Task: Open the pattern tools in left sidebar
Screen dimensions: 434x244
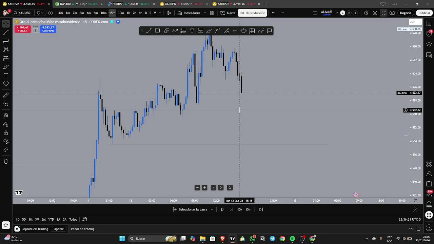Action: coord(6,49)
